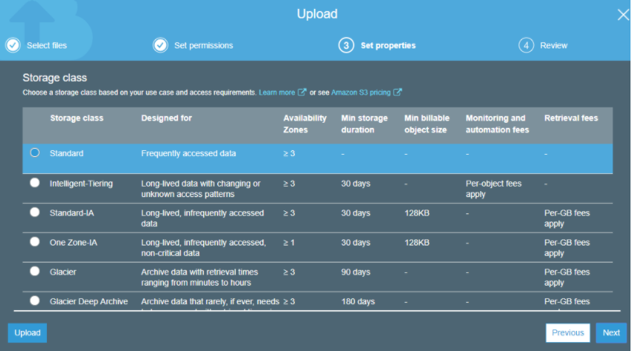Click the Min storage duration column header

click(x=364, y=124)
